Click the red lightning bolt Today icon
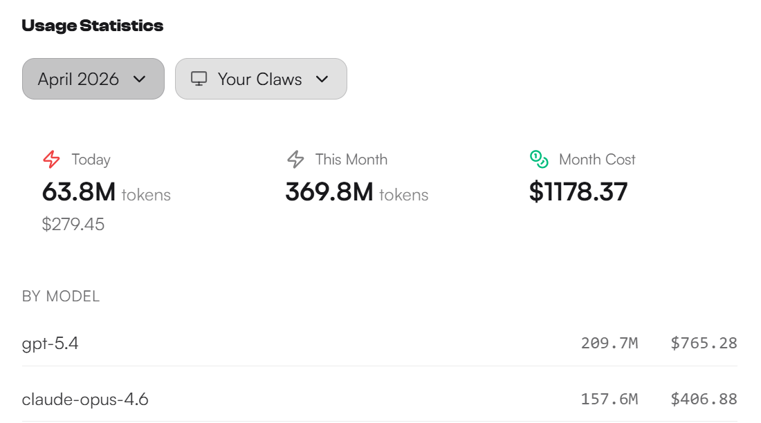Screen dimensions: 761x423 (x=52, y=160)
